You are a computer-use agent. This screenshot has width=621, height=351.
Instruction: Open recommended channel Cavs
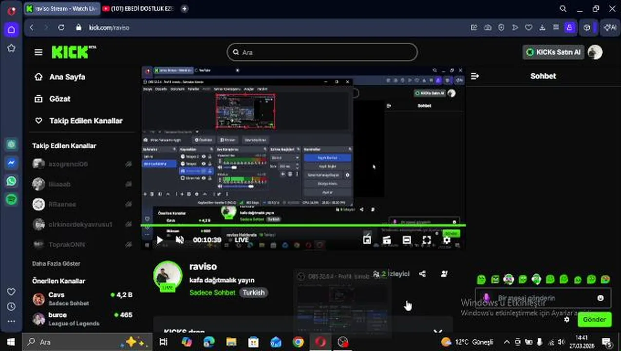pos(82,299)
